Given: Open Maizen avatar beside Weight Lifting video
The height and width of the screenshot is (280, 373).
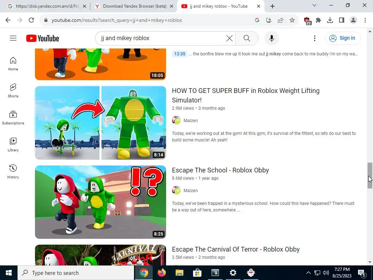Looking at the screenshot, I should [x=176, y=120].
